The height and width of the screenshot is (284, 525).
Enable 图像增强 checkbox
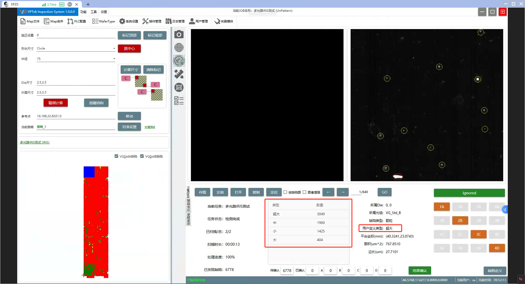tap(304, 192)
